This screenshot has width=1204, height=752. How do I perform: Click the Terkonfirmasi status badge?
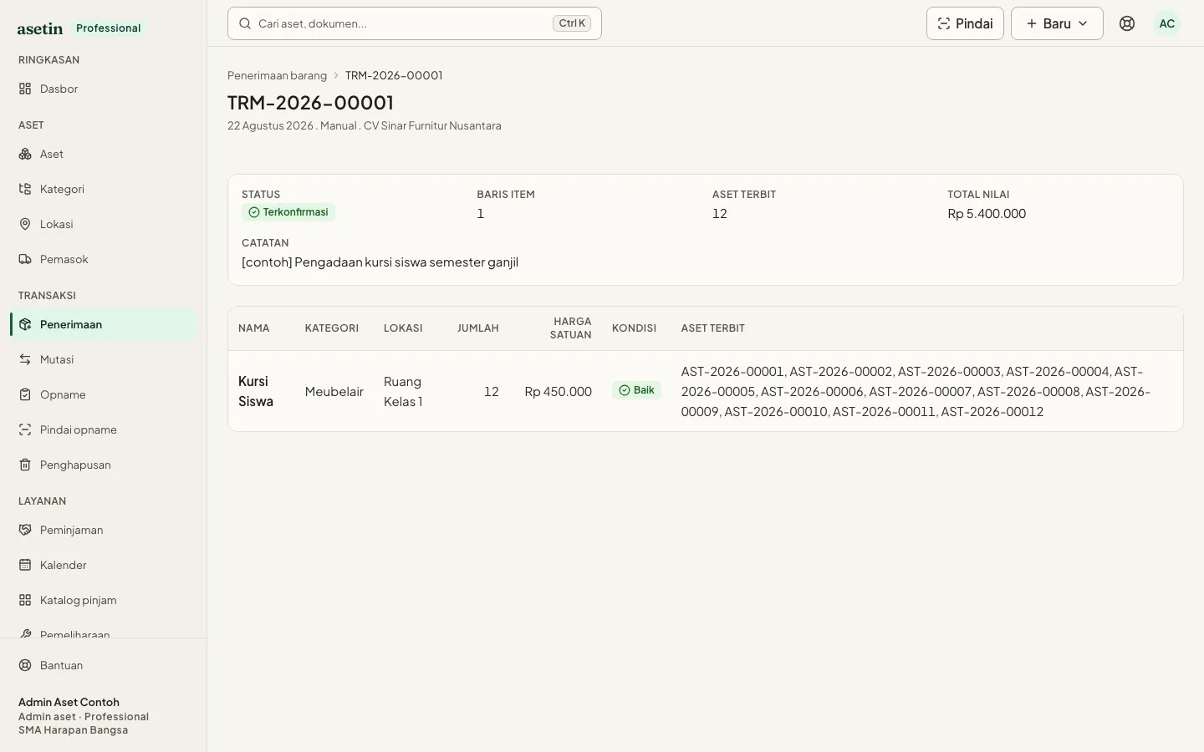tap(288, 212)
